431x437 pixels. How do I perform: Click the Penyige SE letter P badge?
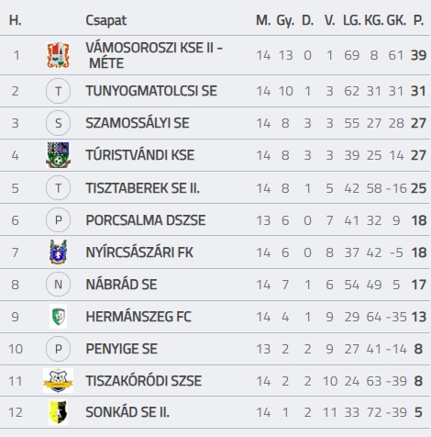[58, 349]
